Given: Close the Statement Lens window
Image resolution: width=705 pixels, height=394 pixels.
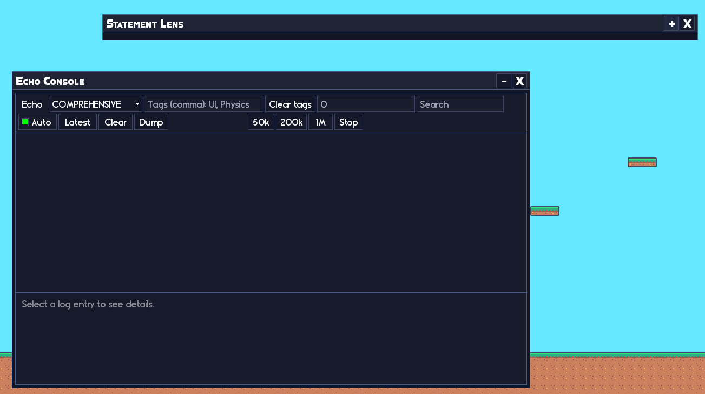Looking at the screenshot, I should tap(687, 23).
